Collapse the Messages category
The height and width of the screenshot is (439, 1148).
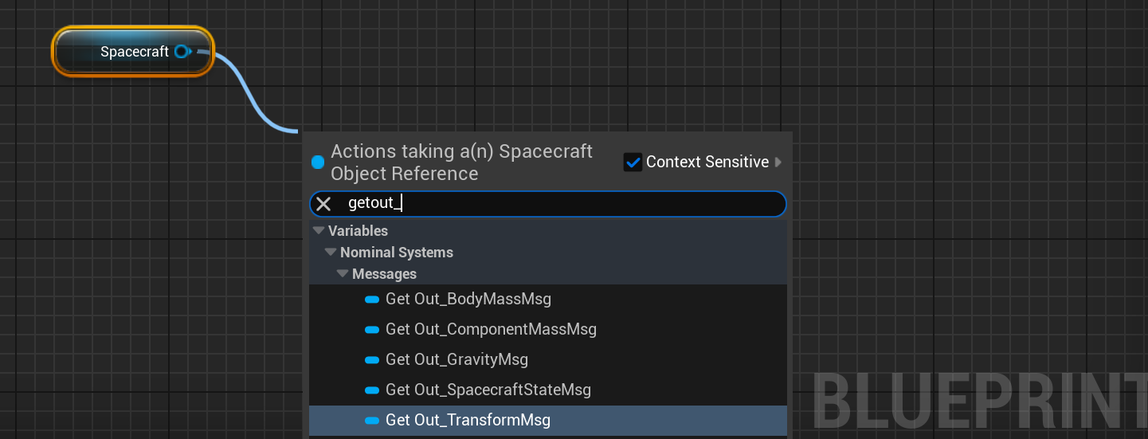pos(343,274)
